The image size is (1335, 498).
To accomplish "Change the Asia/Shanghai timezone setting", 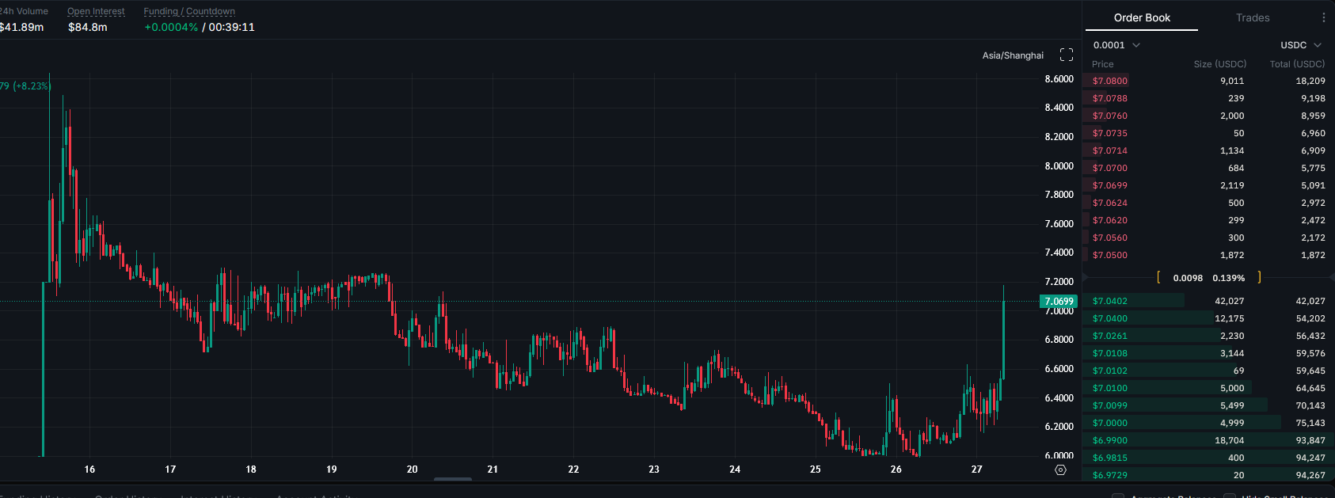I will [x=1013, y=55].
